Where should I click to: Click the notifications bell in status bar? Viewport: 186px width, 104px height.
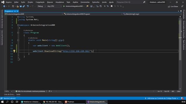(182, 98)
